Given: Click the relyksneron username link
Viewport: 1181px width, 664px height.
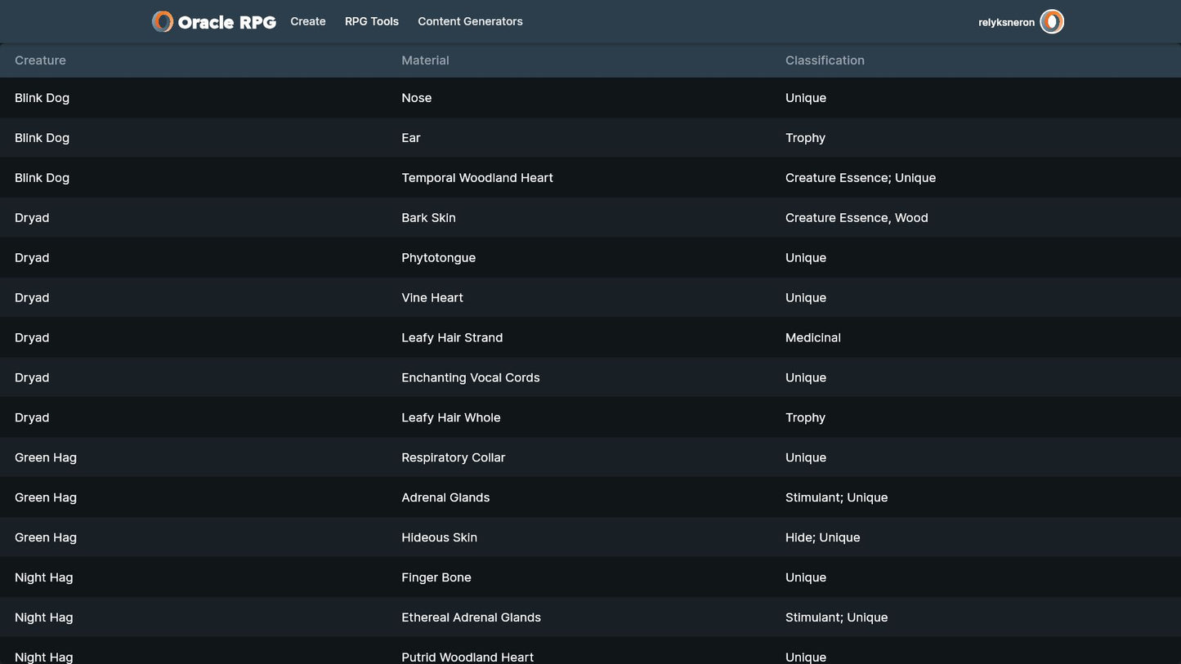Looking at the screenshot, I should tap(1006, 23).
